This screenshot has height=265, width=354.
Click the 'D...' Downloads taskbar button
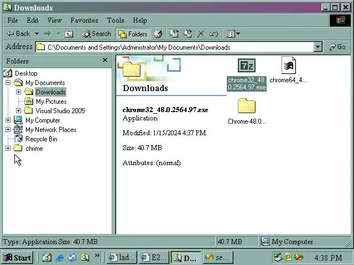[186, 258]
